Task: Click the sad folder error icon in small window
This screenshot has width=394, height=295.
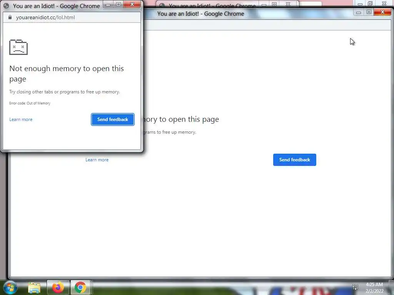Action: 18,47
